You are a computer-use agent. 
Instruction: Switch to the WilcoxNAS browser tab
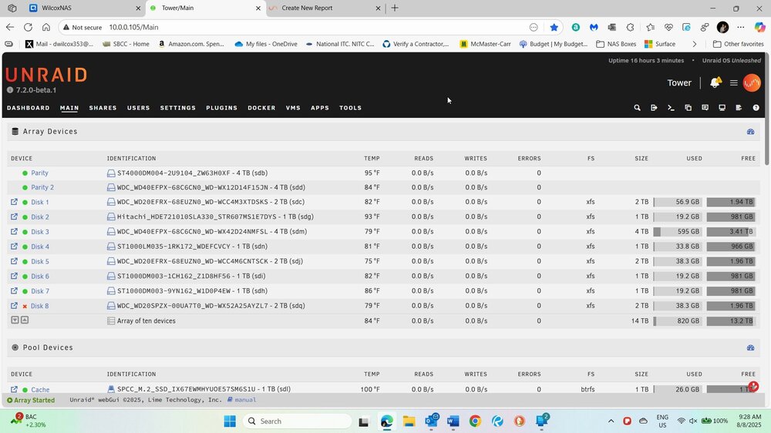pyautogui.click(x=85, y=8)
